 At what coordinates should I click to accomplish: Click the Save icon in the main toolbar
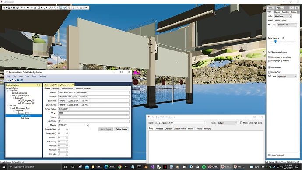click(x=14, y=7)
